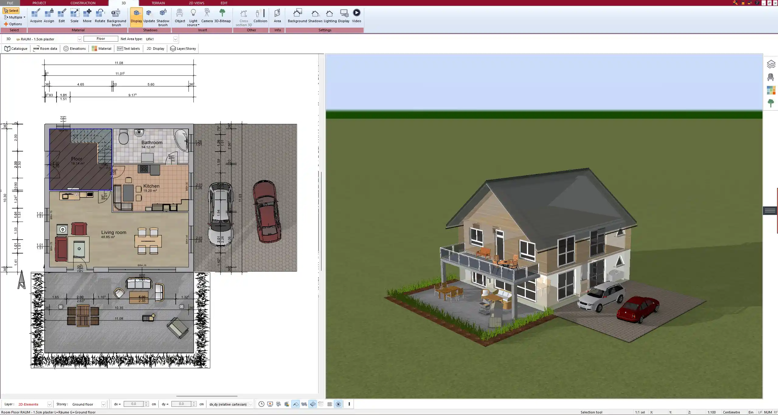Screen dimensions: 778x415
Task: Click the Elevations button
Action: [x=74, y=49]
